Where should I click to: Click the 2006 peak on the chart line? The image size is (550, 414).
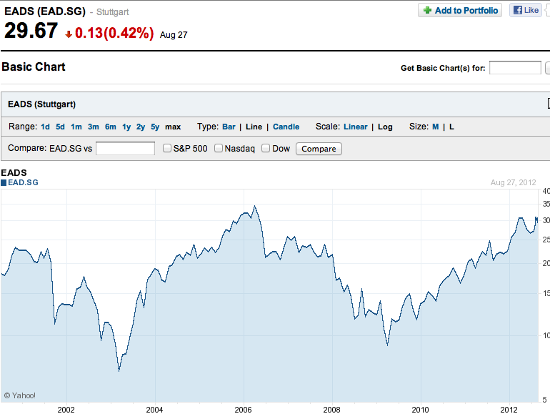[x=255, y=207]
